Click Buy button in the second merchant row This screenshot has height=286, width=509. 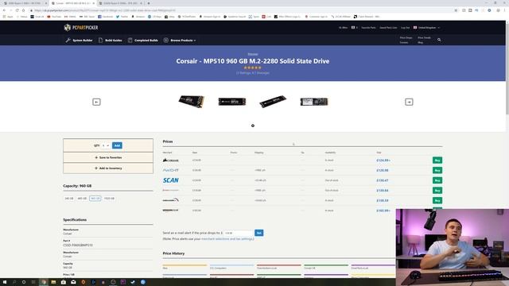pyautogui.click(x=437, y=170)
